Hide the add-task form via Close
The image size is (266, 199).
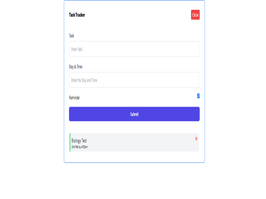click(x=195, y=15)
